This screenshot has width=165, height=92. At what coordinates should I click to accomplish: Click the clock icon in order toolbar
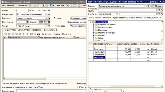click(x=79, y=6)
